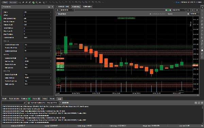204x128 pixels.
Task: Open the Orders tab
Action: click(x=36, y=99)
